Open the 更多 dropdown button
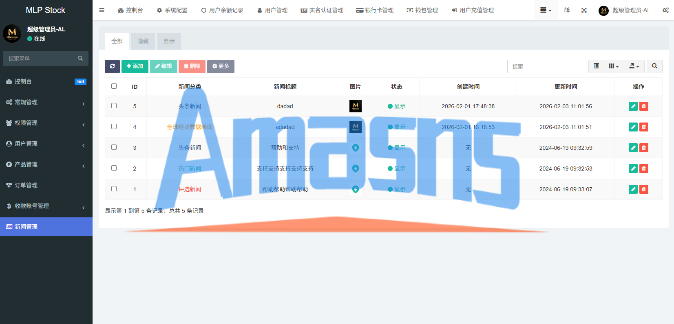 (221, 66)
